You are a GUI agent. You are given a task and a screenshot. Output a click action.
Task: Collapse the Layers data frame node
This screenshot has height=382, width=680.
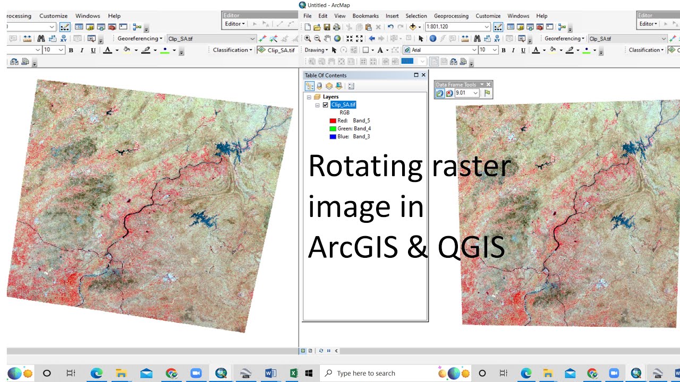[x=309, y=97]
